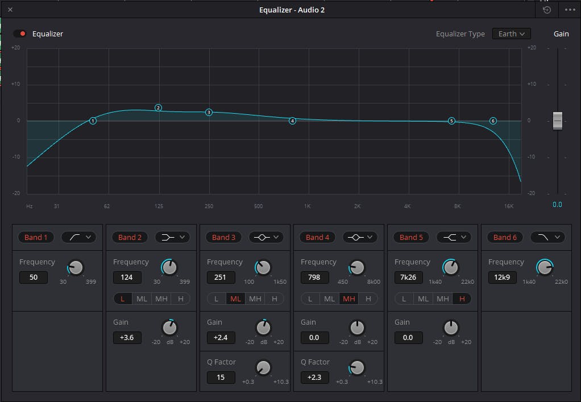
Task: Open Band 5 filter shape dropdown
Action: coord(454,237)
